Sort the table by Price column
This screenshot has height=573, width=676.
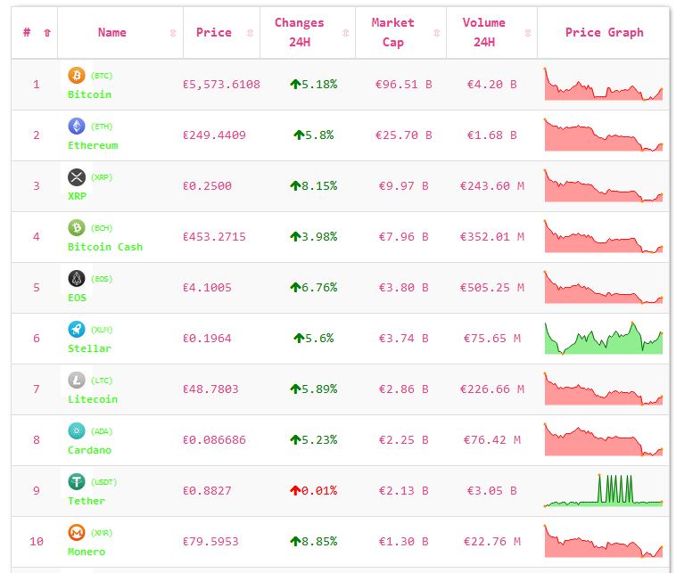pos(214,33)
